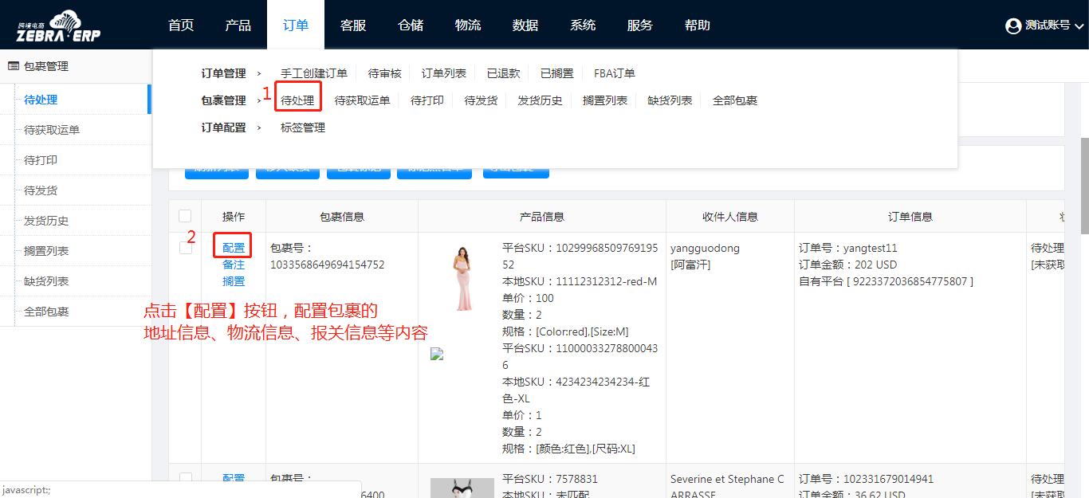
Task: Choose 手工创建订单 from the order menu
Action: tap(314, 73)
